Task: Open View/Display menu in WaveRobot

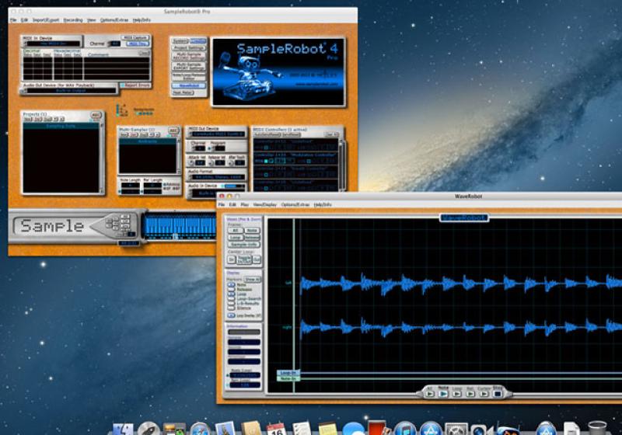Action: tap(264, 204)
